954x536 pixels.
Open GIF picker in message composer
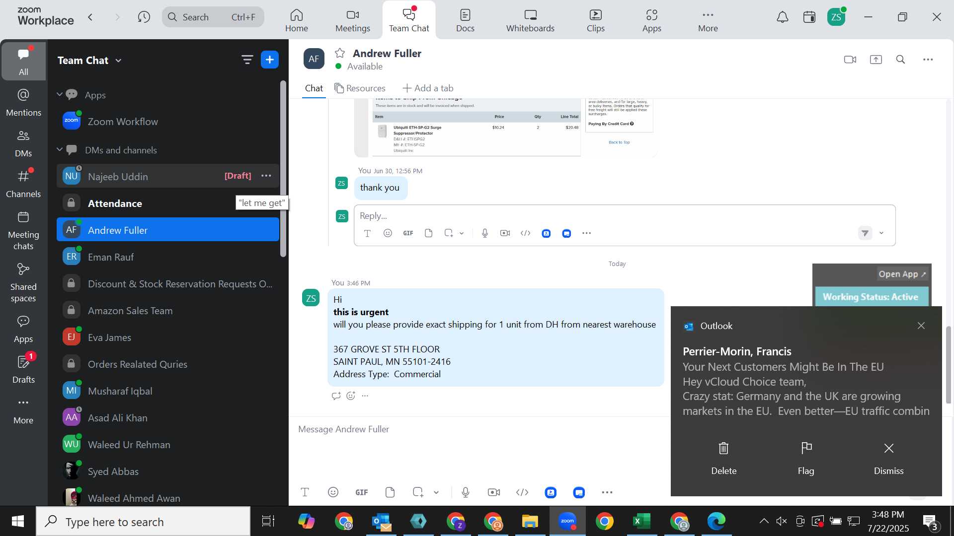[362, 492]
